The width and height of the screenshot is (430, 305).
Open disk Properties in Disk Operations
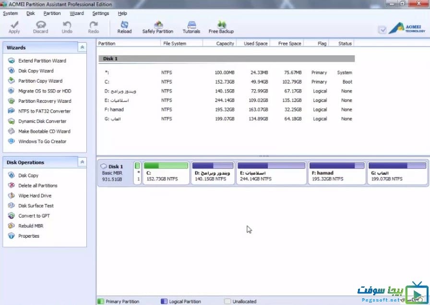pos(29,236)
